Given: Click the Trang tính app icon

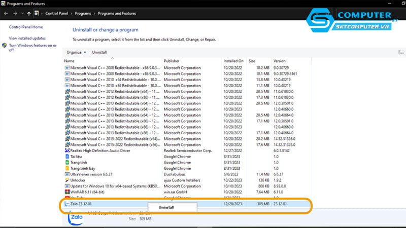Looking at the screenshot, I should [67, 162].
